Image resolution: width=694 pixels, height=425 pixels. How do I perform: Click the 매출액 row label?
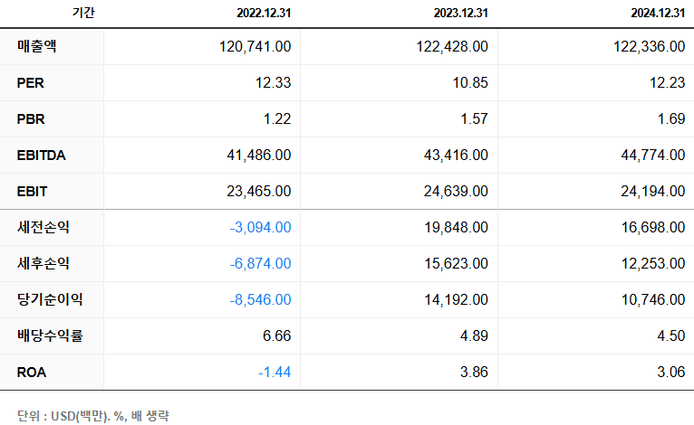[37, 46]
